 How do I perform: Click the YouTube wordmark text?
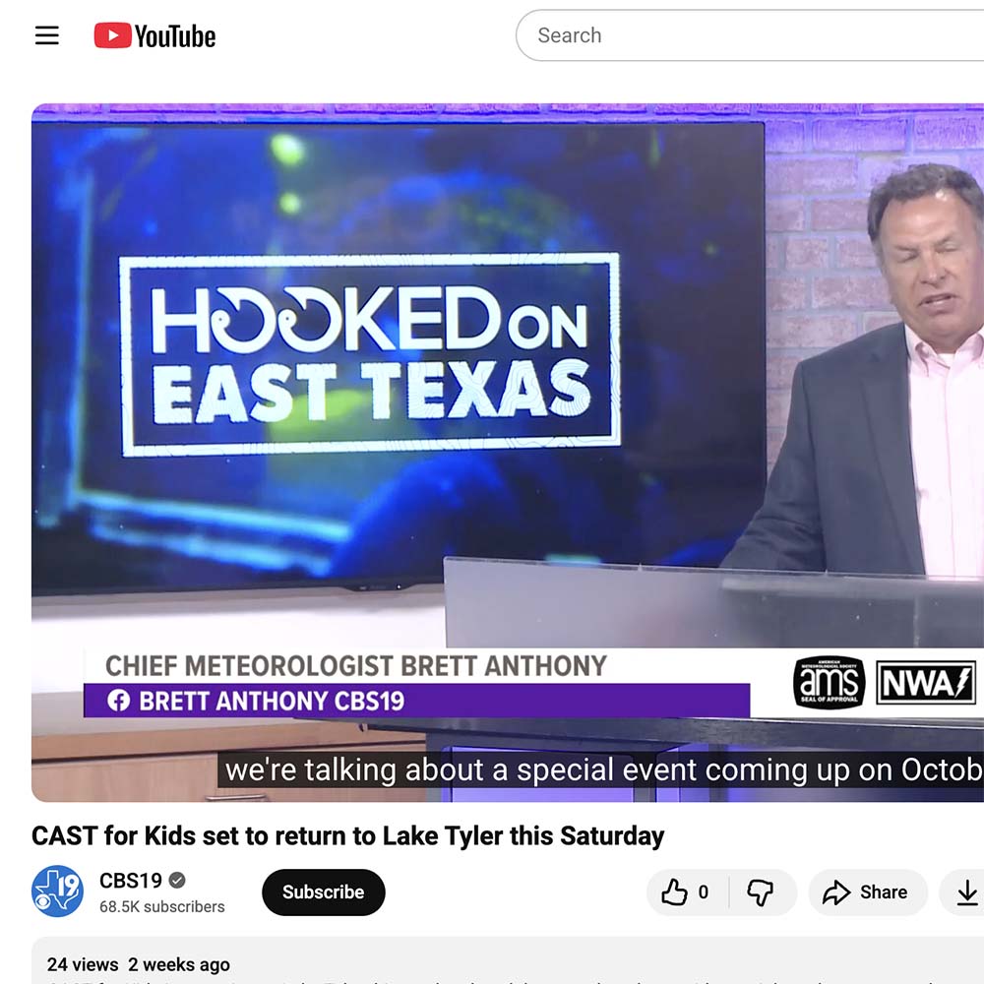pyautogui.click(x=175, y=36)
